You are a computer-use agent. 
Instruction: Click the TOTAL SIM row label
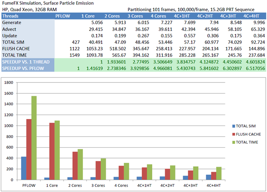(13, 42)
